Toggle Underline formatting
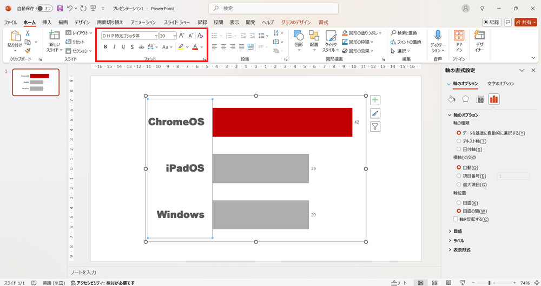Viewport: 541px width, 286px height. [x=123, y=47]
